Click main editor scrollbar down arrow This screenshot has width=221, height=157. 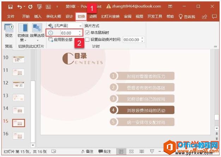(x=217, y=128)
